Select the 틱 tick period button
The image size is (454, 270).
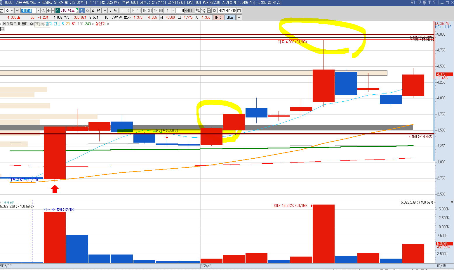point(116,11)
